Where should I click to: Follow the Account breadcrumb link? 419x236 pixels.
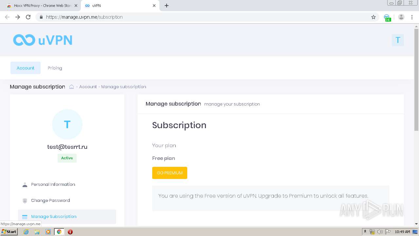tap(88, 87)
